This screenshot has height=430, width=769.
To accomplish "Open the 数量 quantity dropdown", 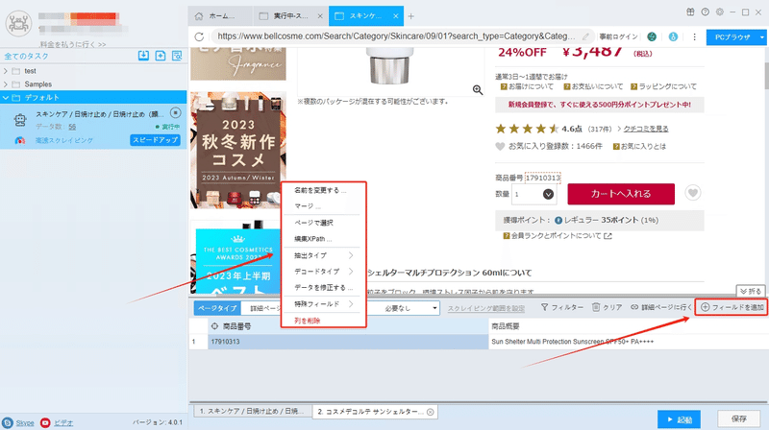I will pos(548,195).
